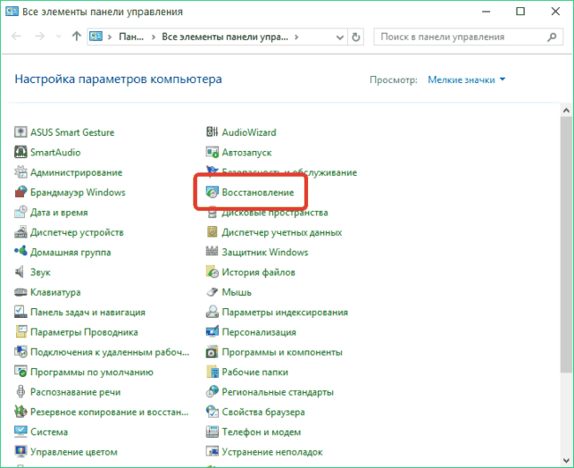
Task: Open Резервное копирование и восстан... link
Action: point(110,412)
